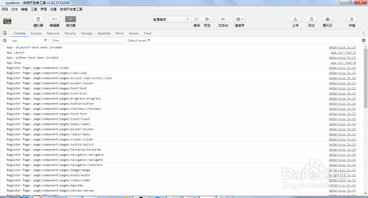The image size is (368, 198).
Task: Open WAService.js:13 link for onShow log
Action: click(342, 58)
